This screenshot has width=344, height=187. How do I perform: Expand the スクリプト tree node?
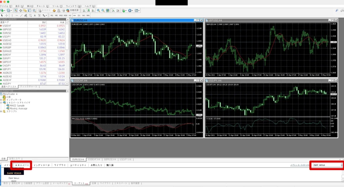pyautogui.click(x=1, y=111)
